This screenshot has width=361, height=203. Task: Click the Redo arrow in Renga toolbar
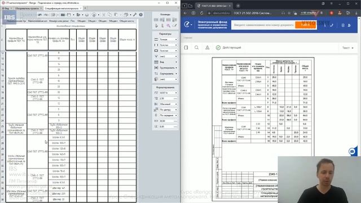click(x=46, y=15)
